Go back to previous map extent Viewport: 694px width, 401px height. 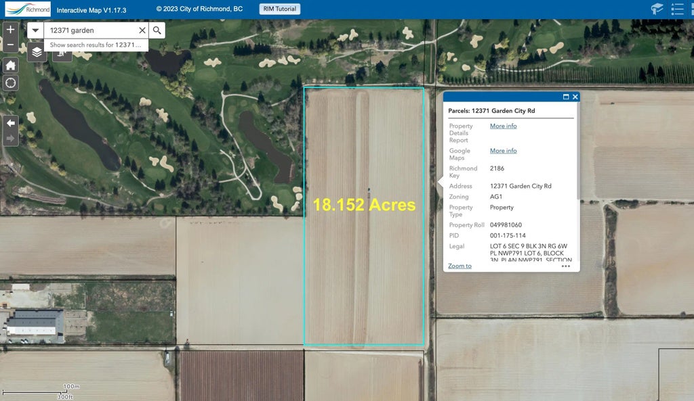click(10, 122)
